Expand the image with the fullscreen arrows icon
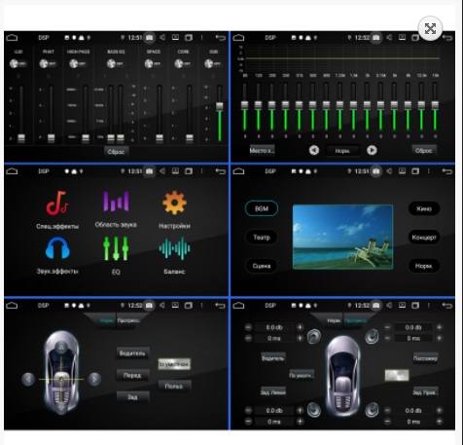This screenshot has width=463, height=445. 430,29
